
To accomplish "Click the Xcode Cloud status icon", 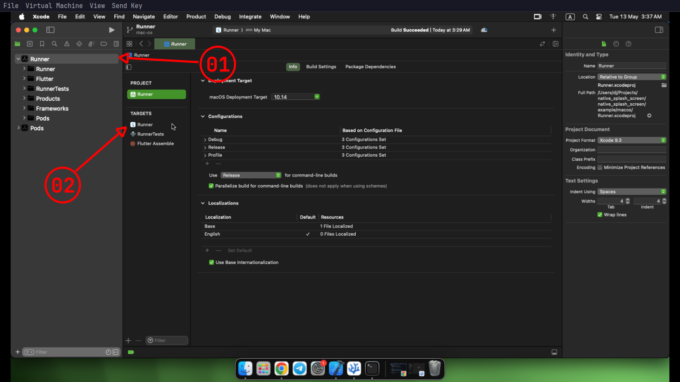I will pyautogui.click(x=484, y=30).
